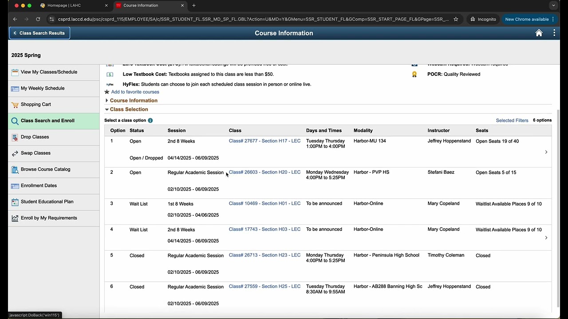Viewport: 568px width, 319px height.
Task: Click instructor Stefani Baez cell
Action: coord(441,172)
